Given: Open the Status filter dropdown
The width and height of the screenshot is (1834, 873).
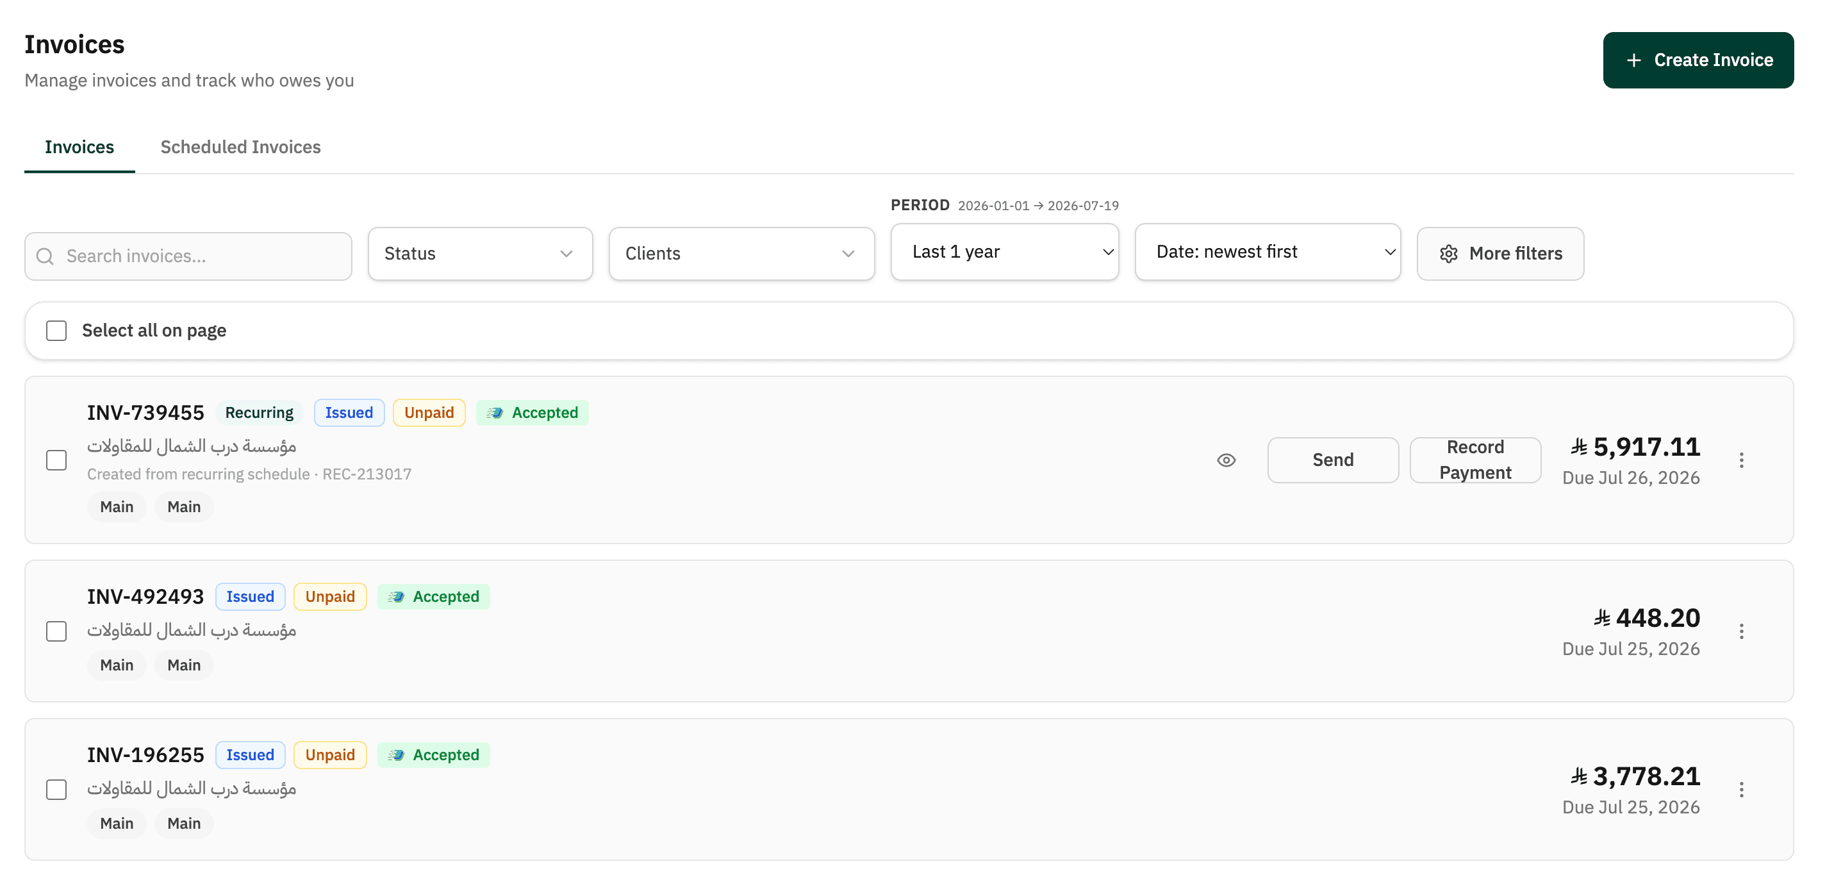Looking at the screenshot, I should (x=480, y=253).
